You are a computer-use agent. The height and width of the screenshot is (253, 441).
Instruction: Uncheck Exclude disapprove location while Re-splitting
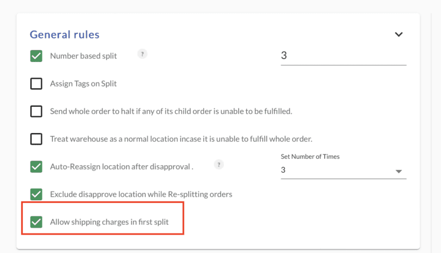tap(36, 194)
